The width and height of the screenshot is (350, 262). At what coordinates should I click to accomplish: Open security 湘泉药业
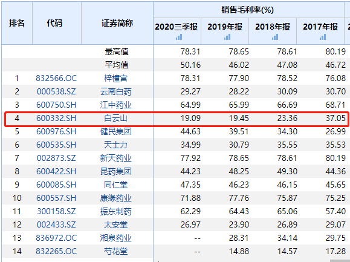tap(116, 238)
